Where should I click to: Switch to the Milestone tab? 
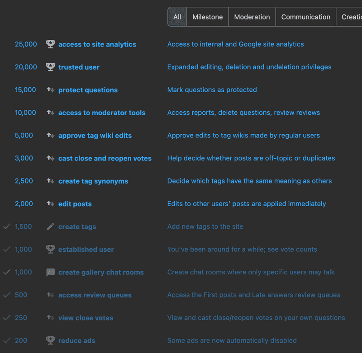[x=208, y=17]
